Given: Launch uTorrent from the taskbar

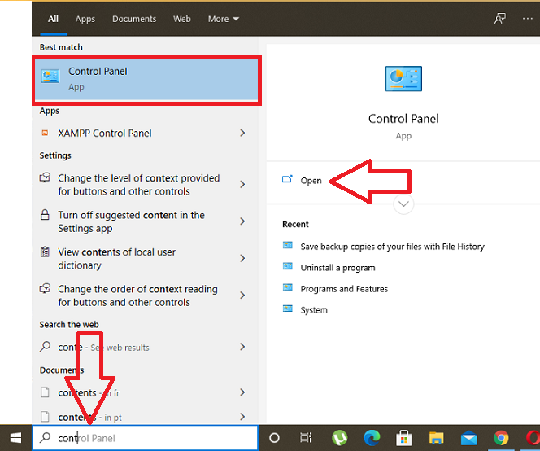Looking at the screenshot, I should click(340, 438).
